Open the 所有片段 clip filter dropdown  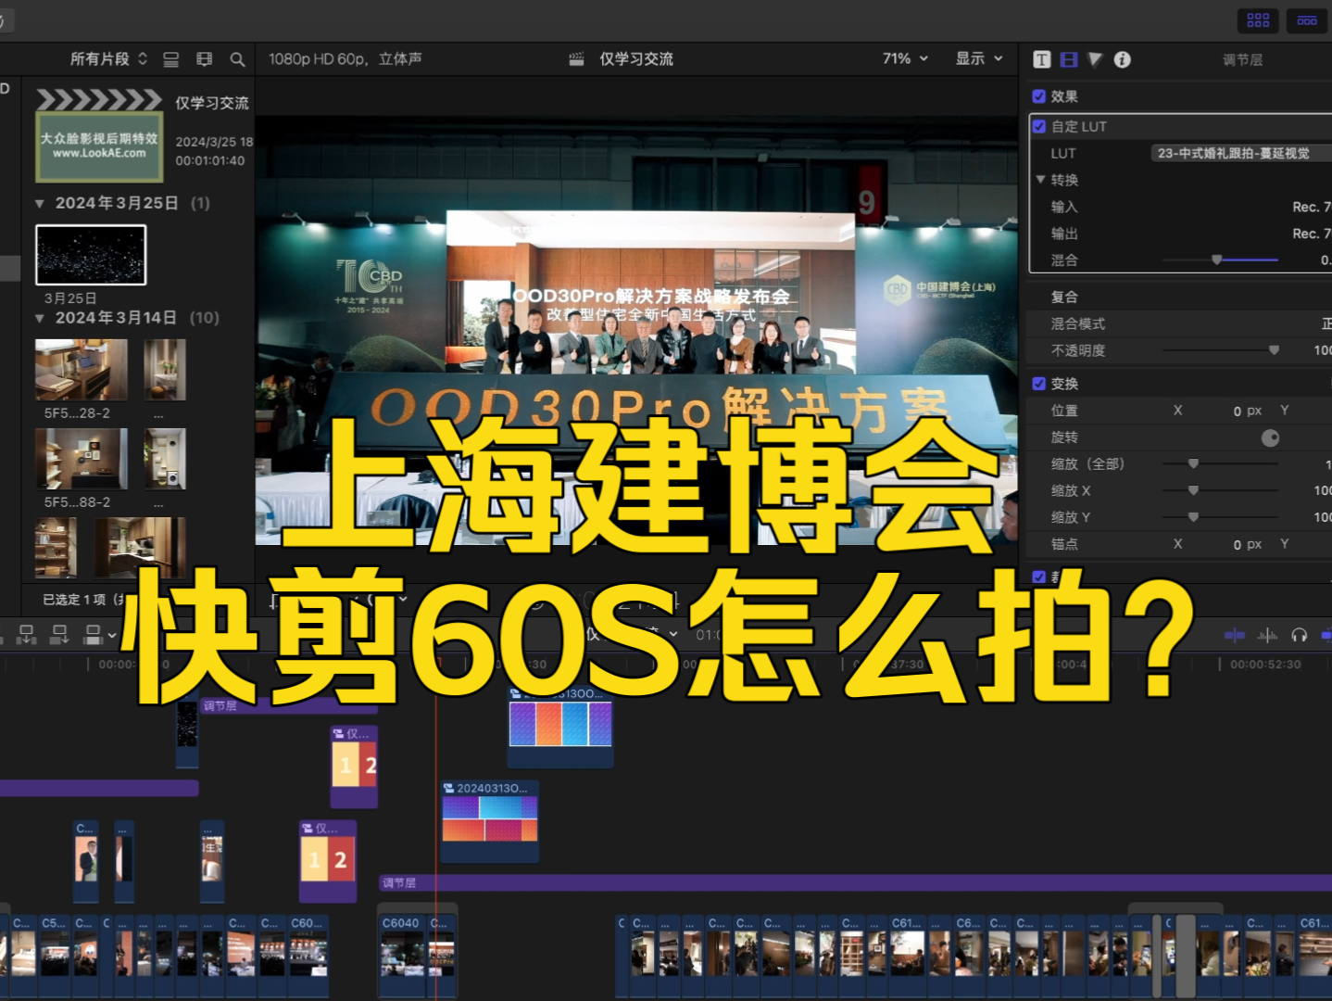point(108,59)
